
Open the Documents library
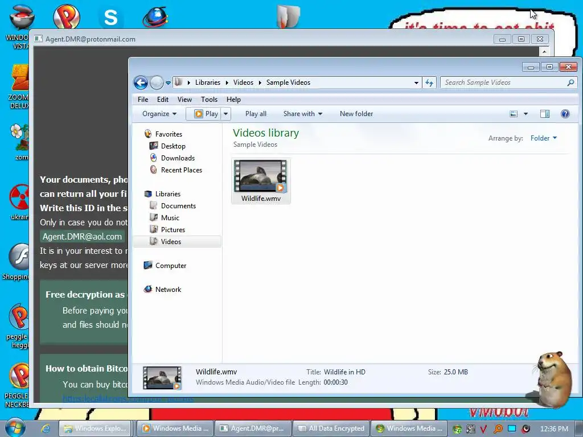click(178, 206)
